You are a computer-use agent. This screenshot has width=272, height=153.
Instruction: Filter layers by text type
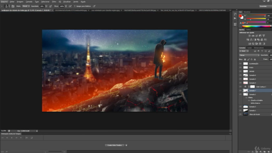(262, 51)
